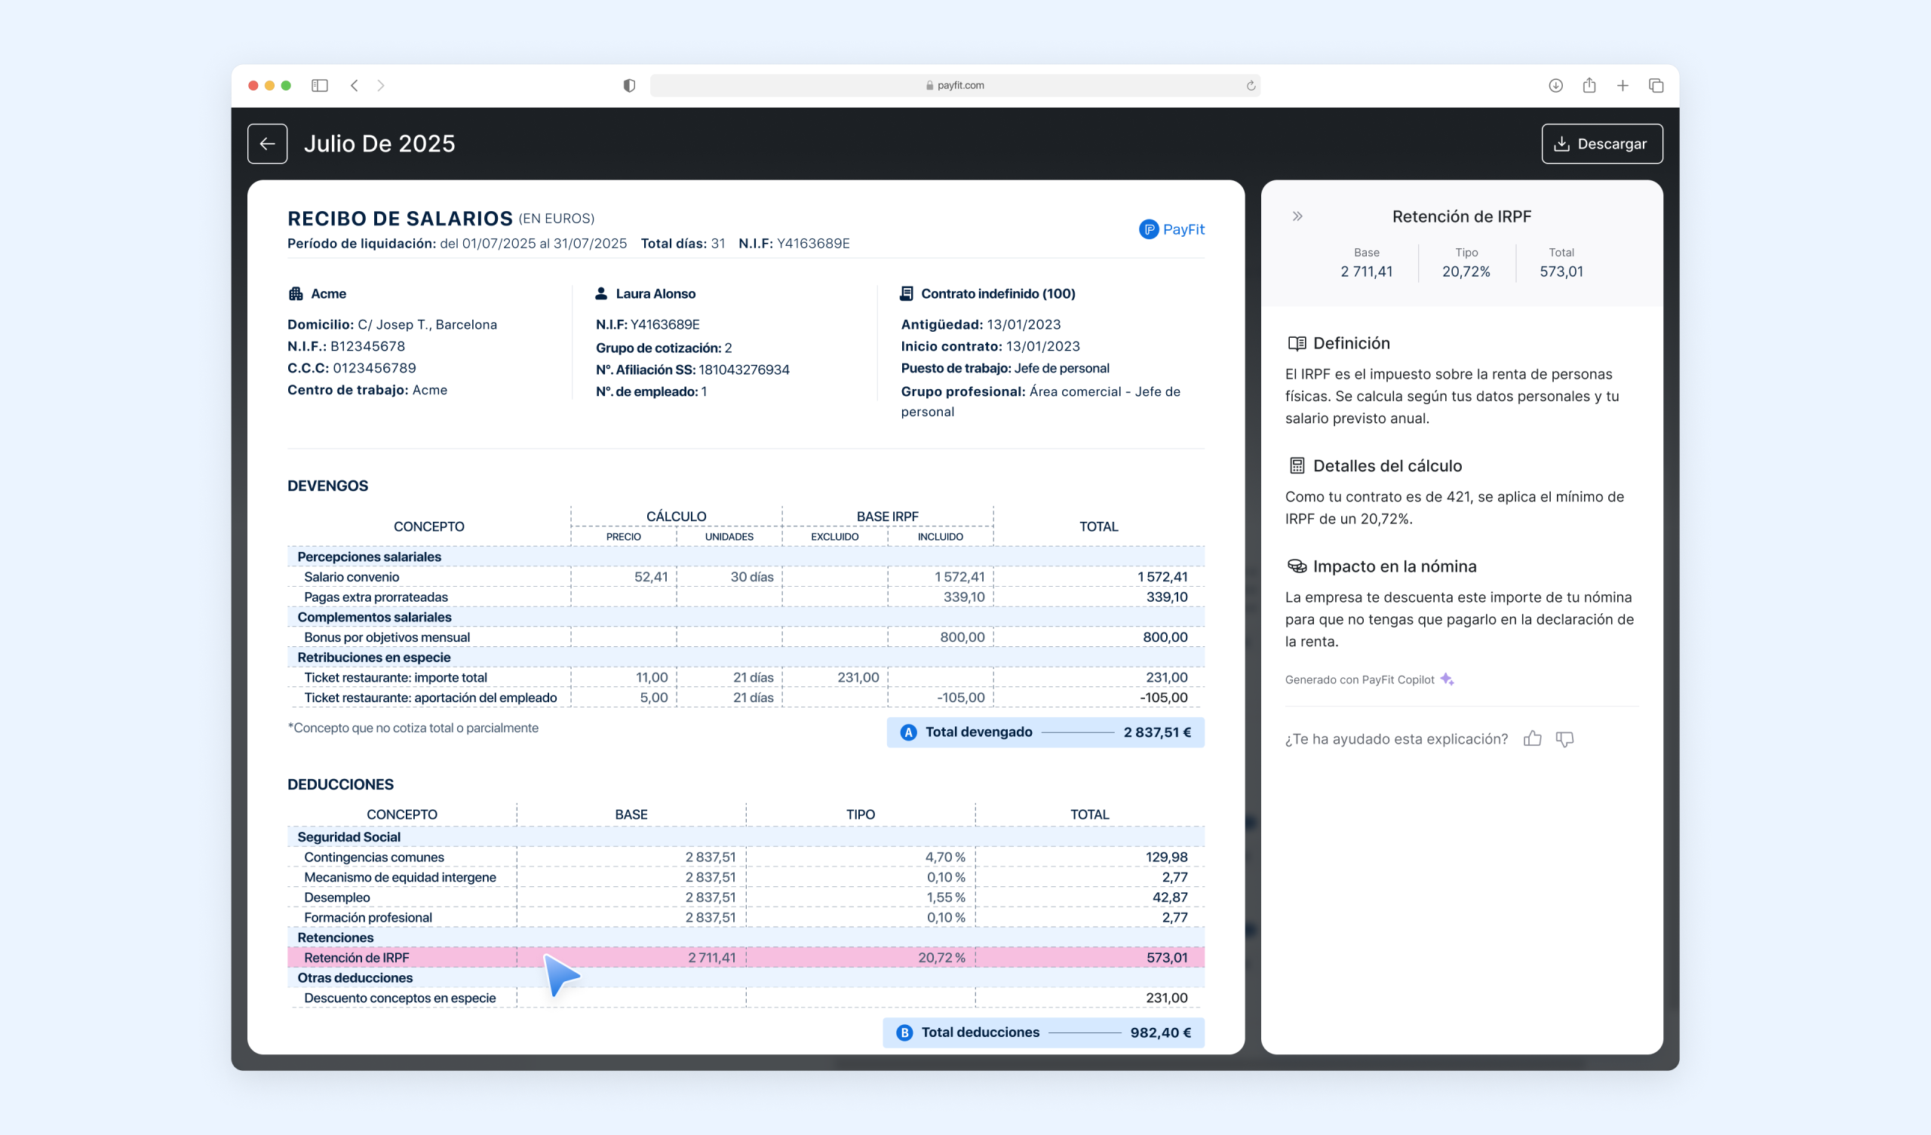Open a new browser tab
This screenshot has width=1931, height=1135.
tap(1623, 85)
